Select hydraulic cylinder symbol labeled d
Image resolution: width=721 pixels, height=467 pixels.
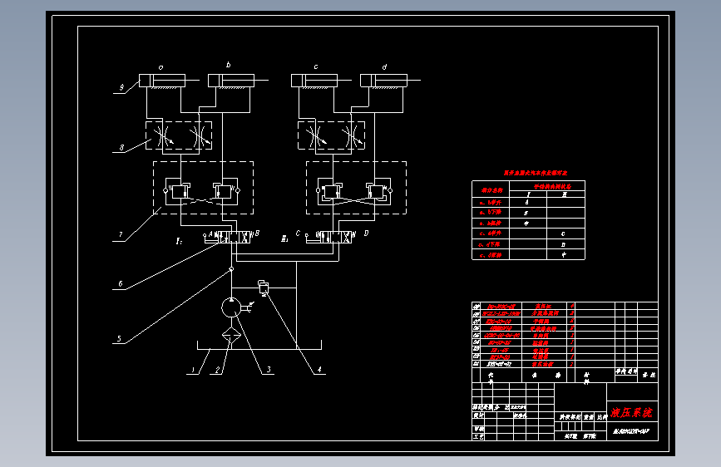click(390, 81)
